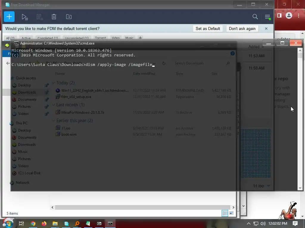
Task: Open Command Prompt taskbar icon
Action: coord(110,224)
